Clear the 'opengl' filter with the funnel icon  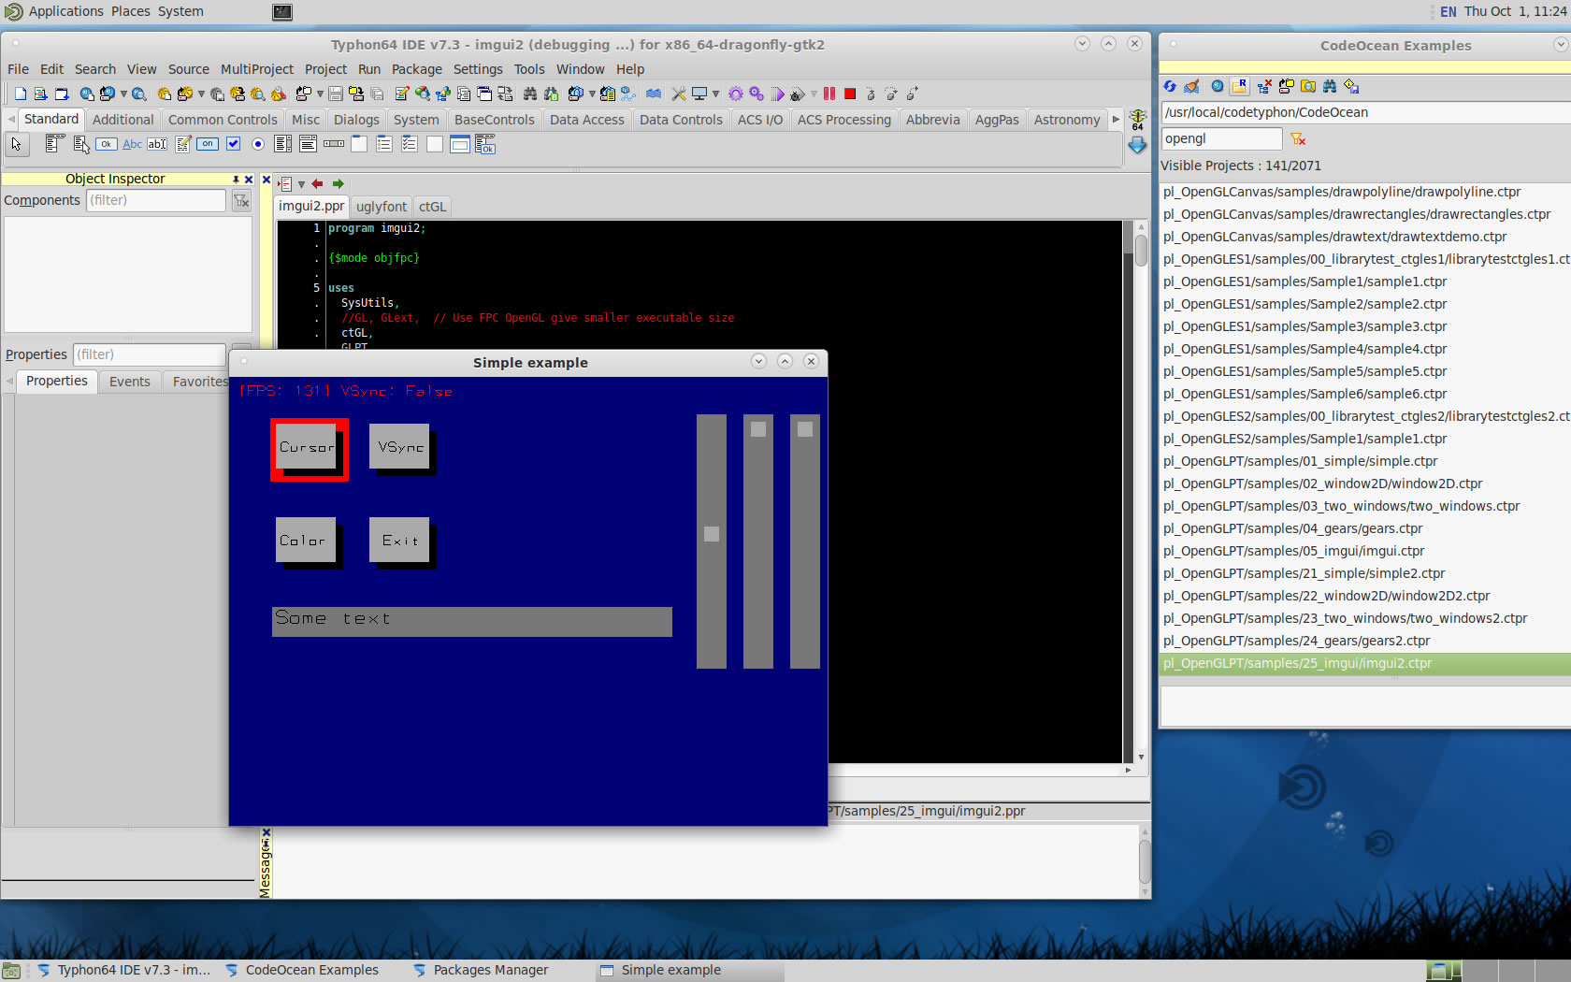(x=1298, y=138)
